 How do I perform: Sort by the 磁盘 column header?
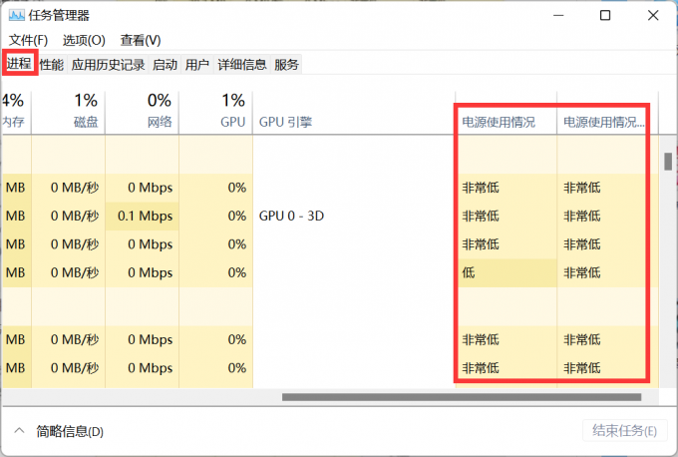(x=86, y=122)
